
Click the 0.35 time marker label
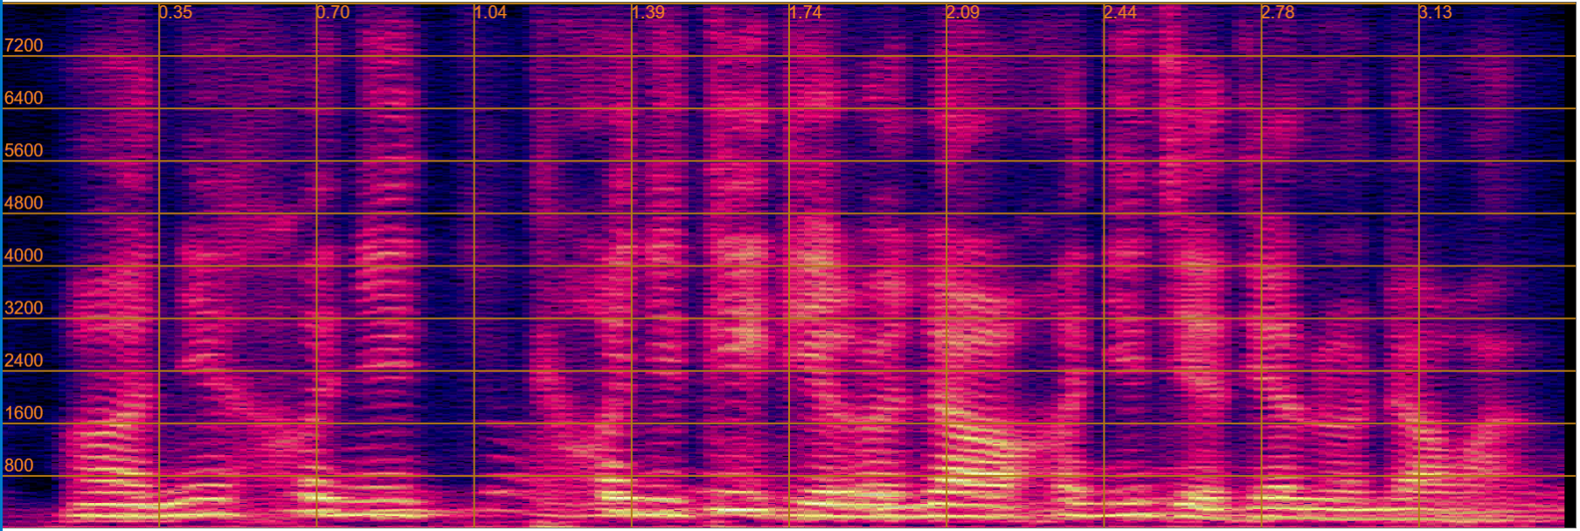click(x=176, y=12)
